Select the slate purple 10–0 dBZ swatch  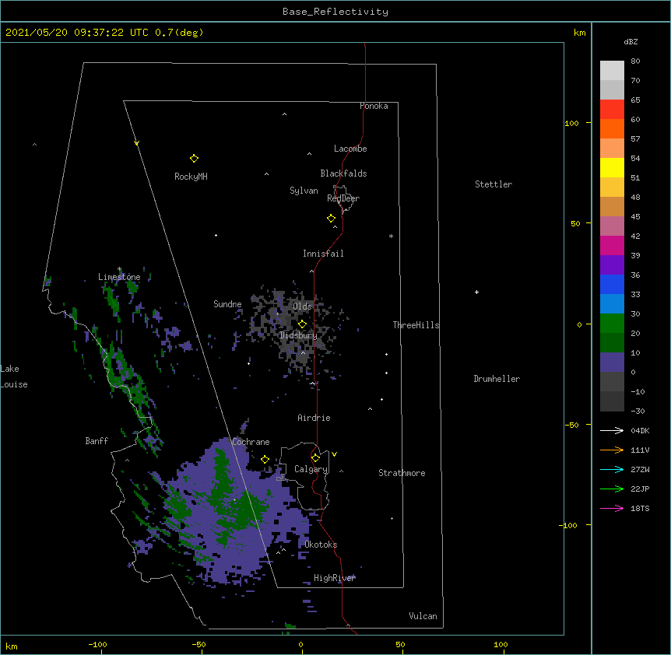(612, 363)
